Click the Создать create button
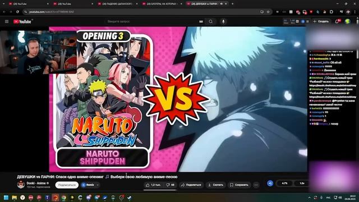This screenshot has height=202, width=359. (x=321, y=21)
